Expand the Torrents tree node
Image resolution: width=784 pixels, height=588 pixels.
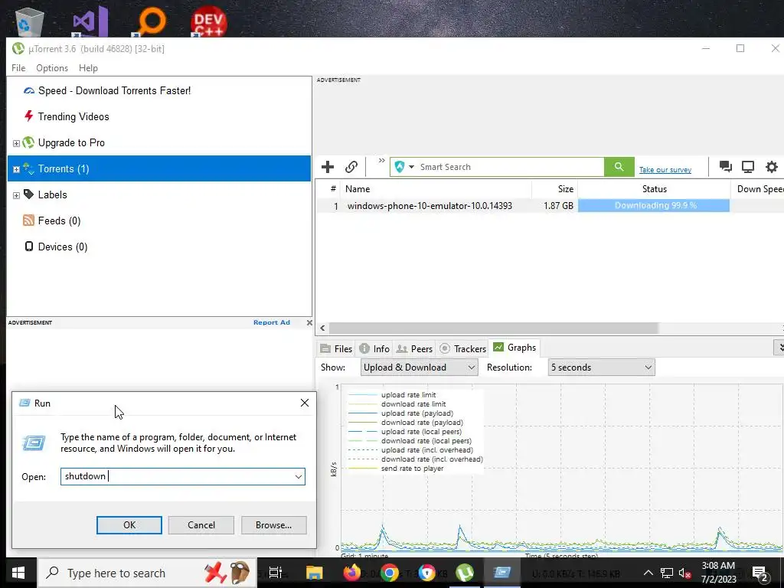click(x=16, y=169)
